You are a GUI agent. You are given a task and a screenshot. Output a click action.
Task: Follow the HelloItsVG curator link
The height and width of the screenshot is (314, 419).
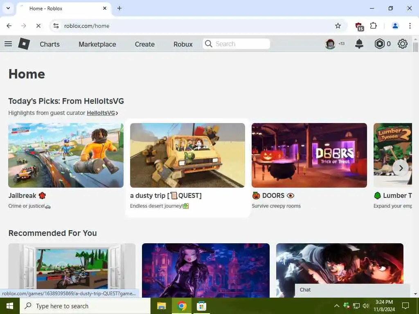(x=101, y=113)
